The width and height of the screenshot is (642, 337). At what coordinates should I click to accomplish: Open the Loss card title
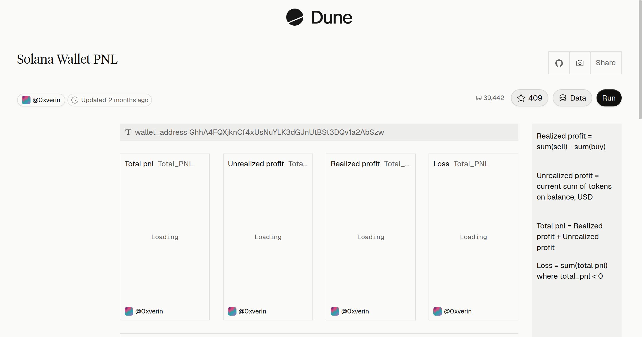(441, 164)
